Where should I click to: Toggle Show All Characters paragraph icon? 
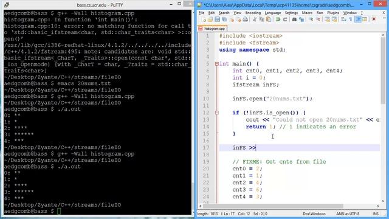[x=351, y=19]
